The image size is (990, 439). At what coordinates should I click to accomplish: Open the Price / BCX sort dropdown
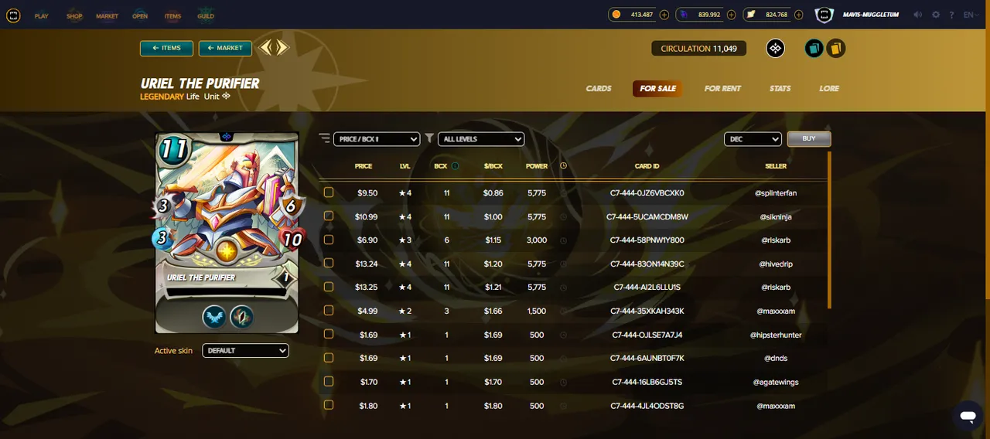click(x=377, y=139)
